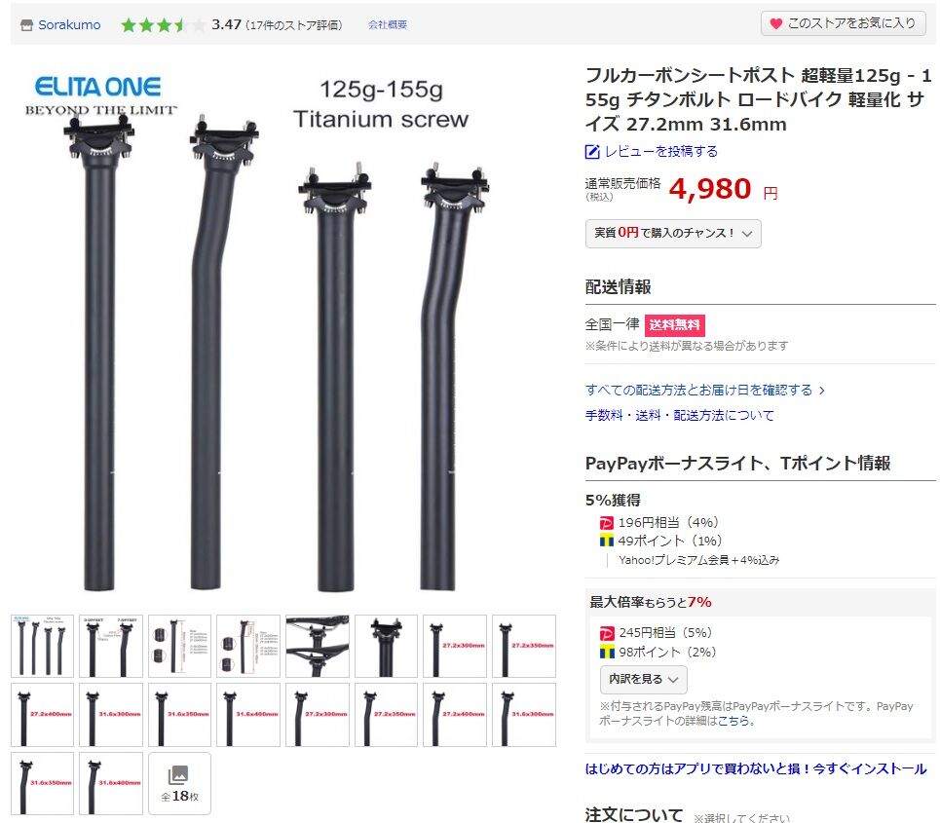Click the 手数料・送料・配送方法について link

[679, 416]
